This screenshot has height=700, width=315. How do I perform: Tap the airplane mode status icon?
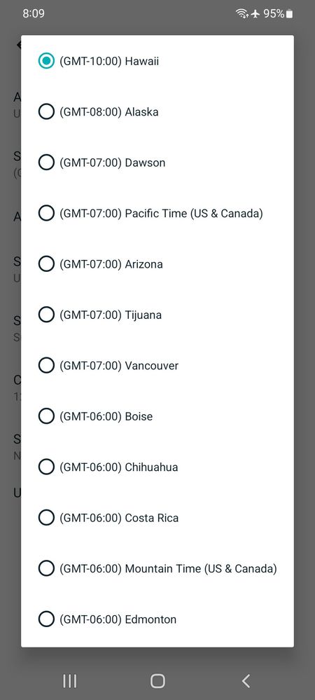click(x=255, y=14)
